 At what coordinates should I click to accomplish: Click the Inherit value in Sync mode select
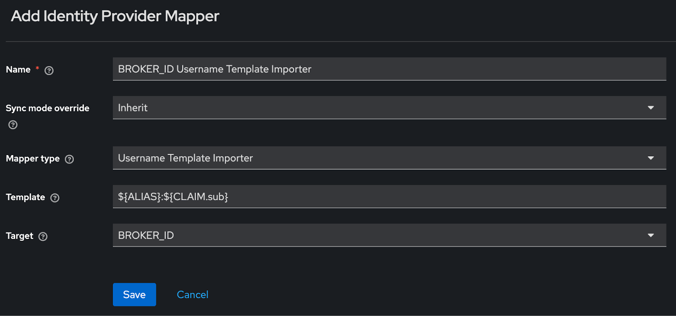click(133, 108)
